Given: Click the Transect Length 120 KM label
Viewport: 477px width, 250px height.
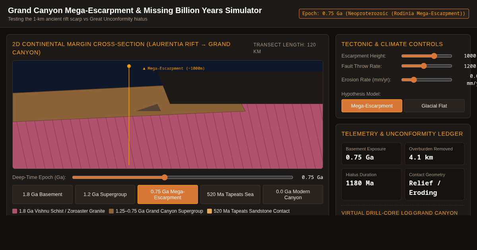Looking at the screenshot, I should (x=285, y=48).
